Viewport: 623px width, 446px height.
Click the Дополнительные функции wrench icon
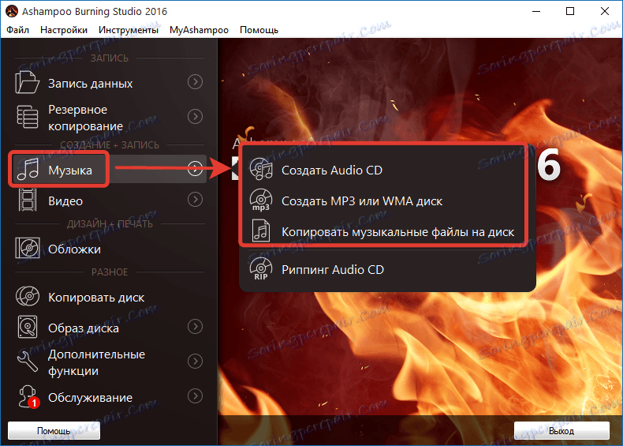(28, 362)
